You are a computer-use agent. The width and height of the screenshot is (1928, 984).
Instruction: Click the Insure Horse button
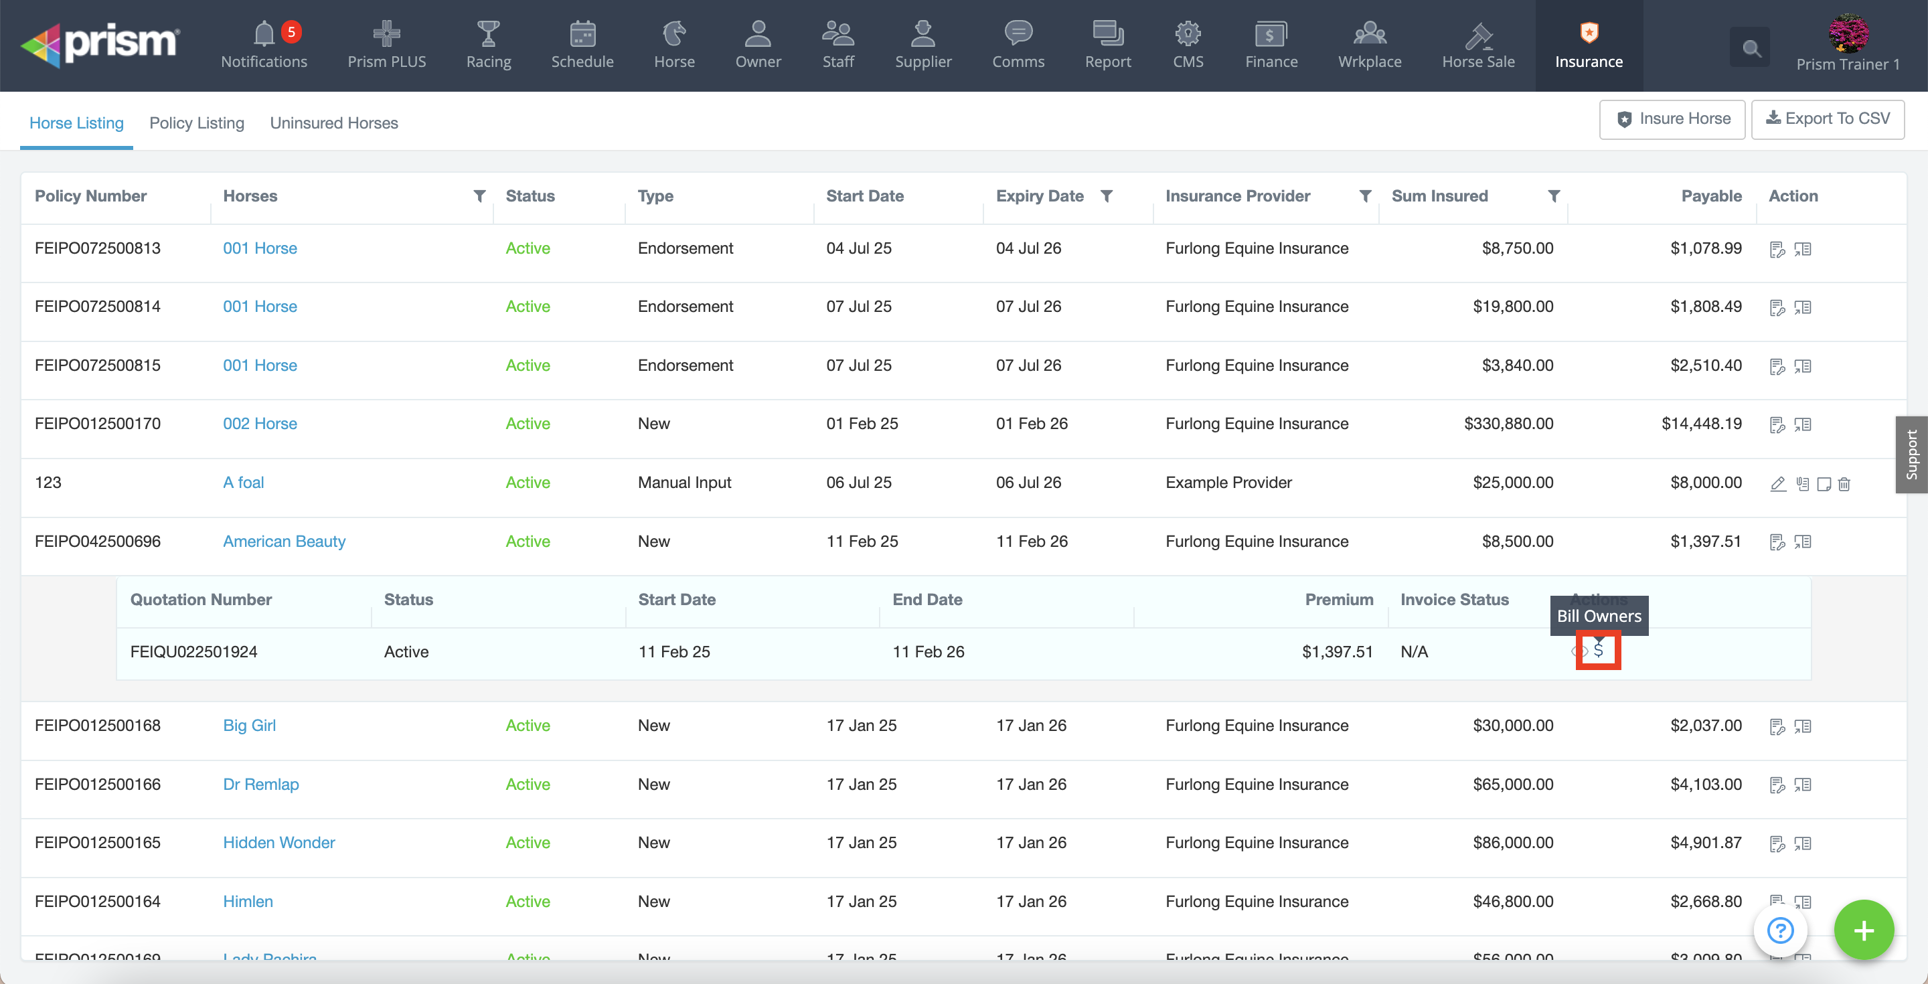(x=1672, y=119)
